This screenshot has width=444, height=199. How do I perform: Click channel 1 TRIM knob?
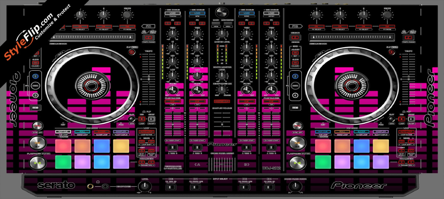pyautogui.click(x=197, y=34)
